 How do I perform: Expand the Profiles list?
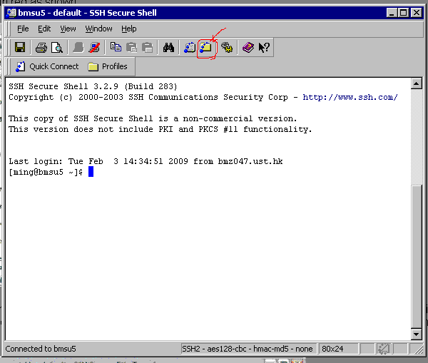click(107, 66)
